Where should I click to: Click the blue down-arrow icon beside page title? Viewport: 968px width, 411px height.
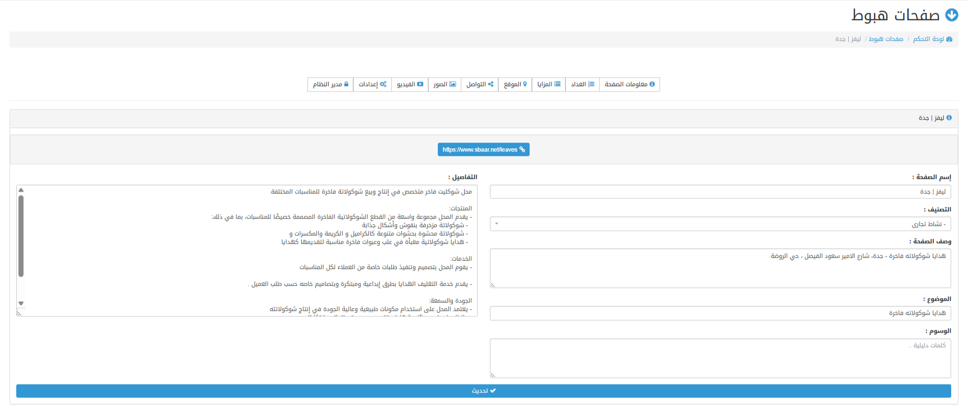pos(952,15)
